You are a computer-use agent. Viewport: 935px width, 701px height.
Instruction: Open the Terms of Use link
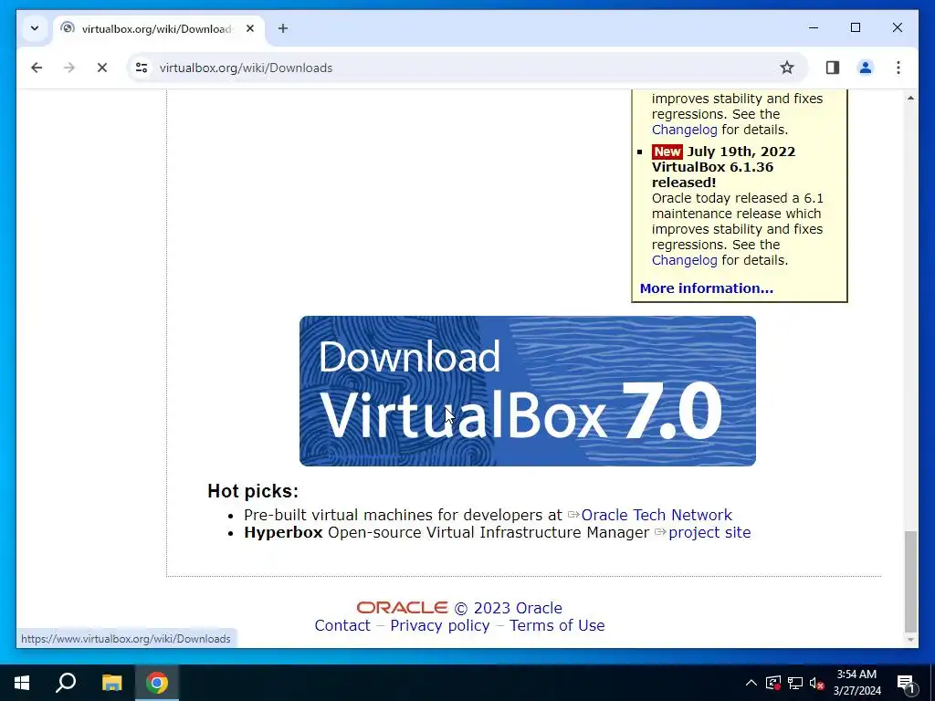pos(557,625)
